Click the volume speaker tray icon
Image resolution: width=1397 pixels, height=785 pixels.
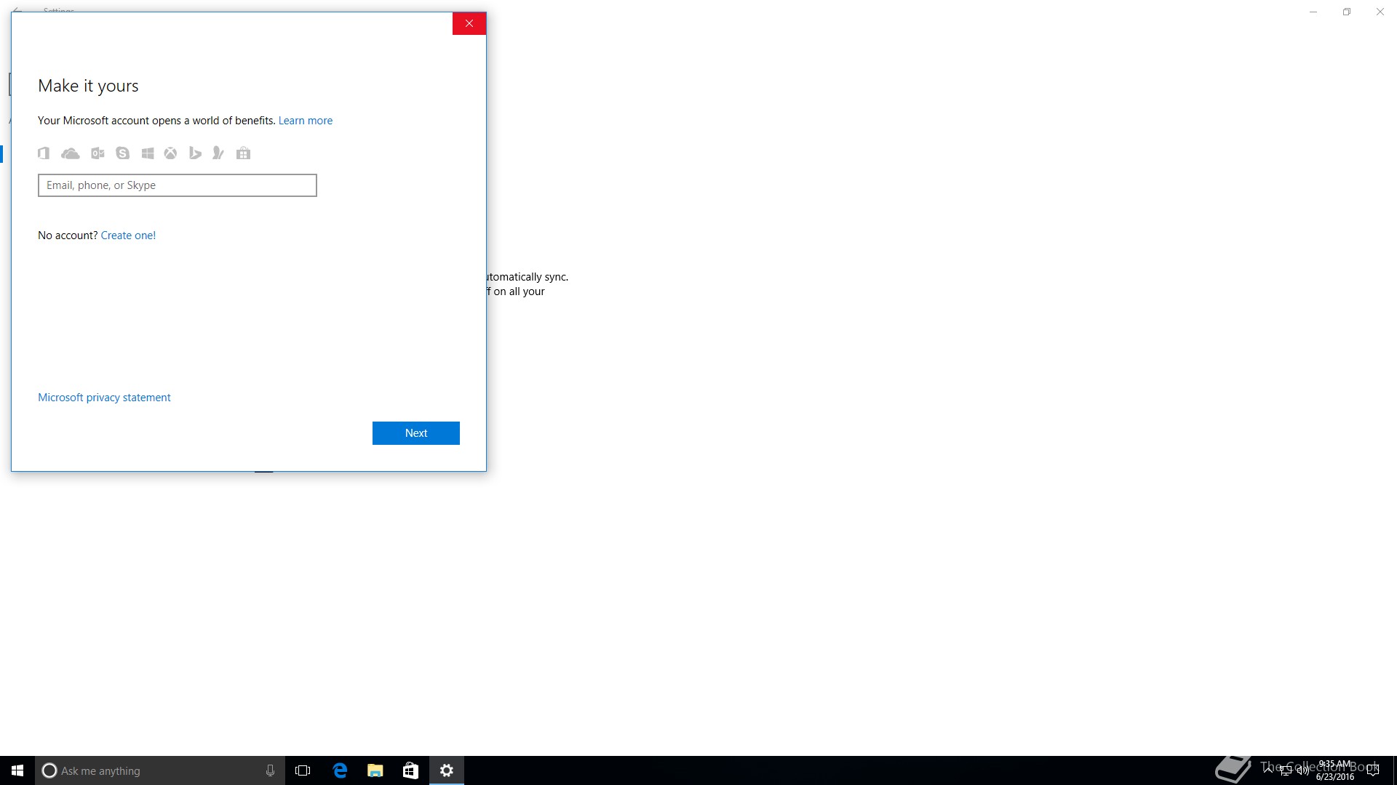point(1302,771)
